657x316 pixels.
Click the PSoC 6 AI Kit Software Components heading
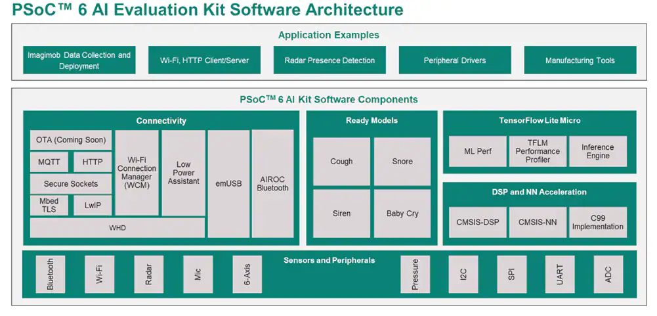point(329,99)
